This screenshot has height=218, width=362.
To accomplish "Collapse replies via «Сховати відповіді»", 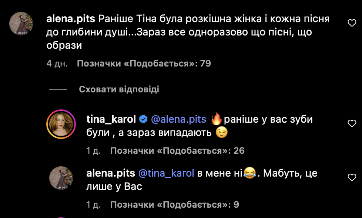I will (x=119, y=89).
